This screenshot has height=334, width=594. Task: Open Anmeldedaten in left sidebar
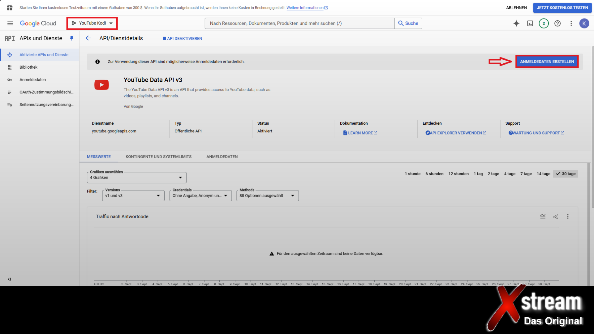pyautogui.click(x=32, y=79)
